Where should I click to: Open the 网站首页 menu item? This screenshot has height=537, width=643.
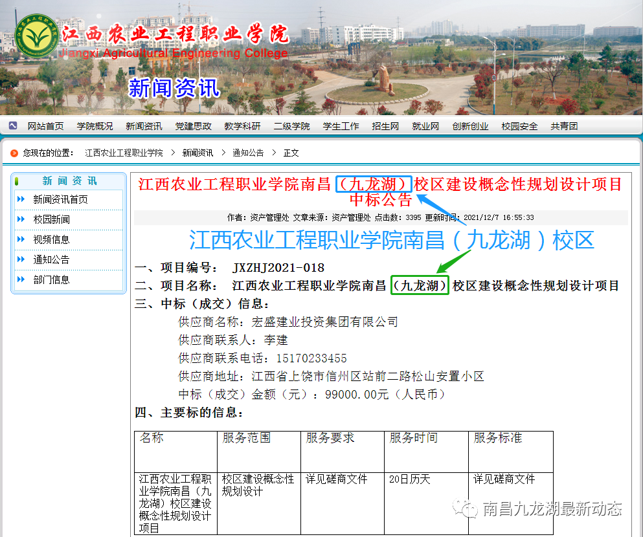pos(45,126)
